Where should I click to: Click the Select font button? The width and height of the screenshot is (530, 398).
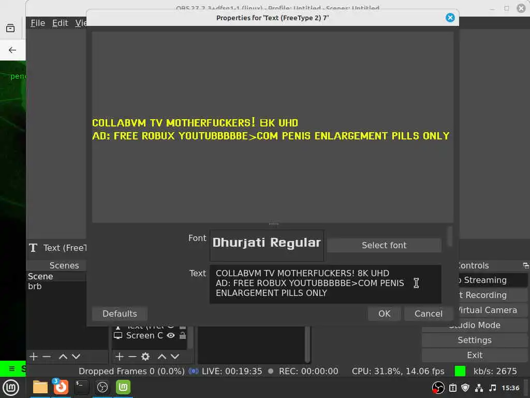(x=384, y=245)
